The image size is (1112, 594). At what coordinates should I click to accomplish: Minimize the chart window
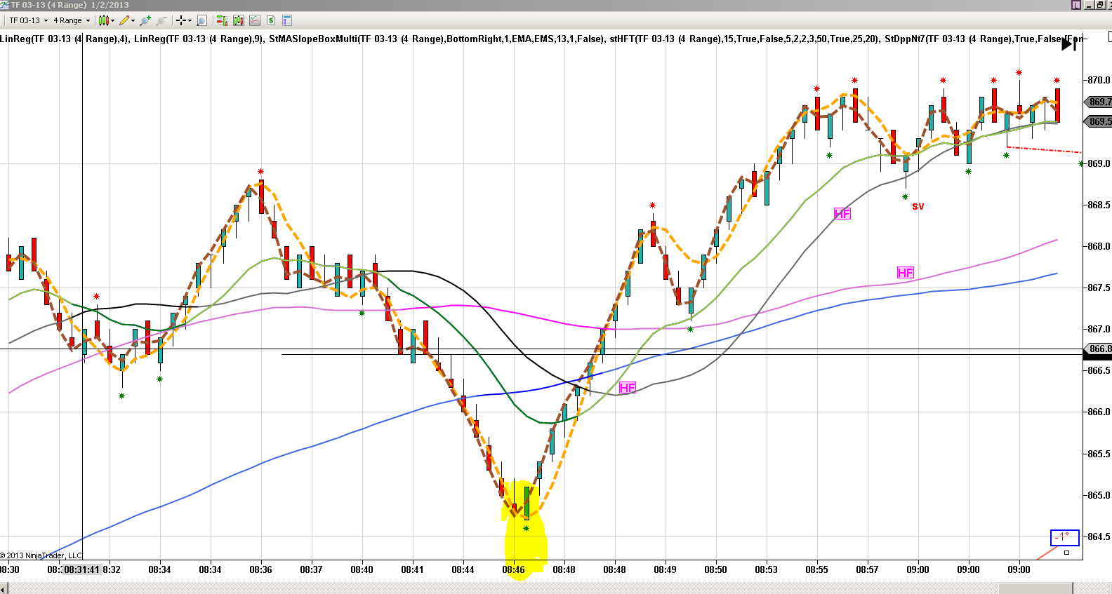pos(1089,5)
